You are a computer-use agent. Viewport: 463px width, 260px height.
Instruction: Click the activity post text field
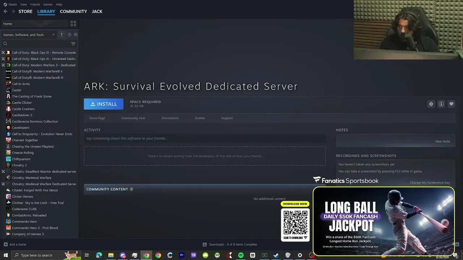click(205, 138)
